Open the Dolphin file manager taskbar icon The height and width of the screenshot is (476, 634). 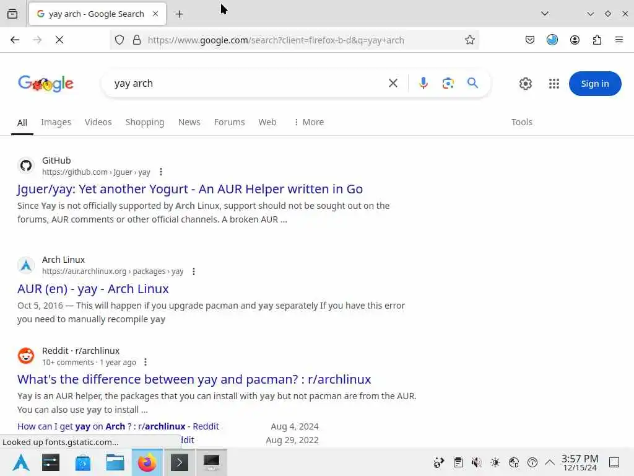click(115, 462)
